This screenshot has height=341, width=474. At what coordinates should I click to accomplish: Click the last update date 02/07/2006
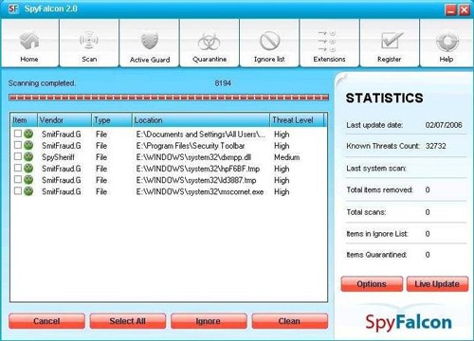[444, 125]
